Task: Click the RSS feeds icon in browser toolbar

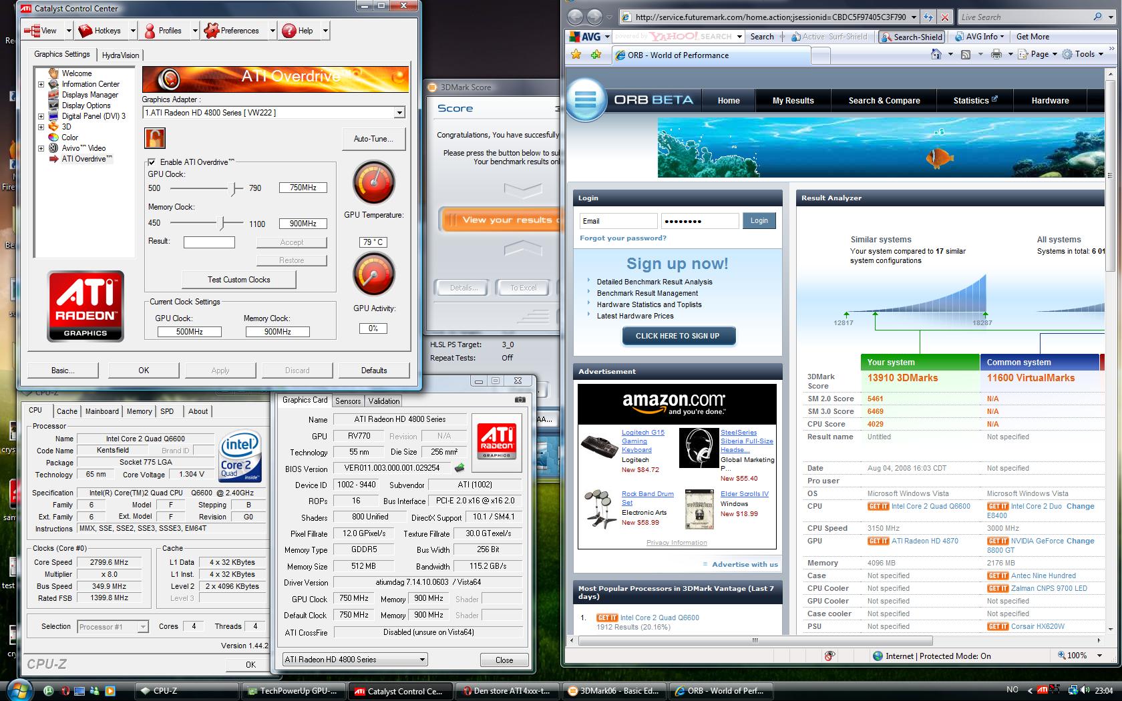Action: (x=966, y=55)
